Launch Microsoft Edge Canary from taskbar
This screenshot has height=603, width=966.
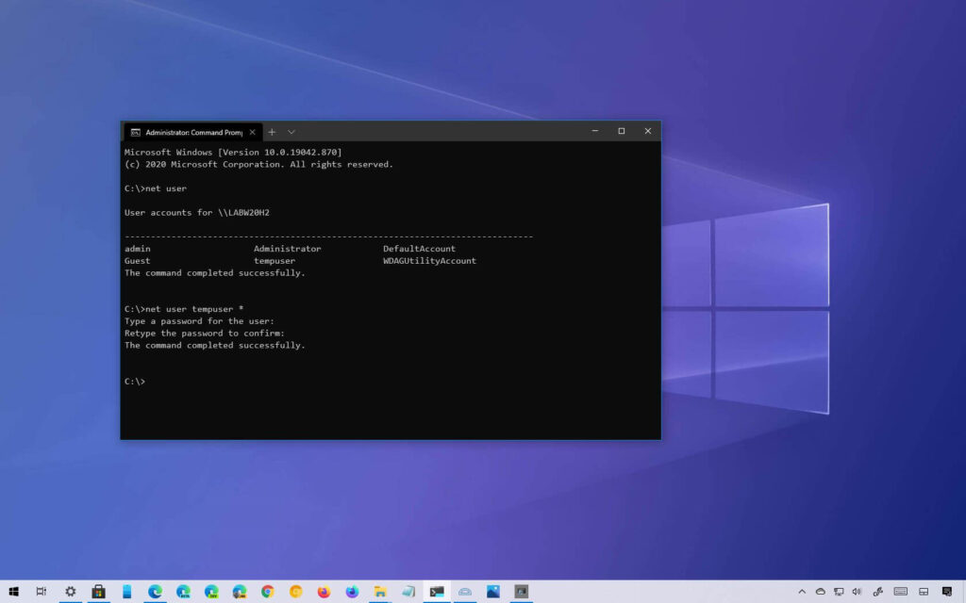click(x=240, y=592)
